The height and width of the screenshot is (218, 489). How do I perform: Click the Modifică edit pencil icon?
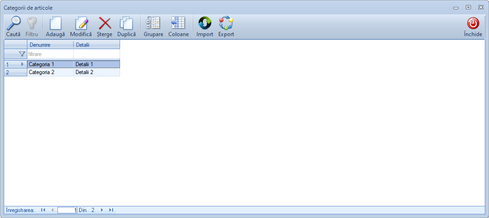[81, 23]
